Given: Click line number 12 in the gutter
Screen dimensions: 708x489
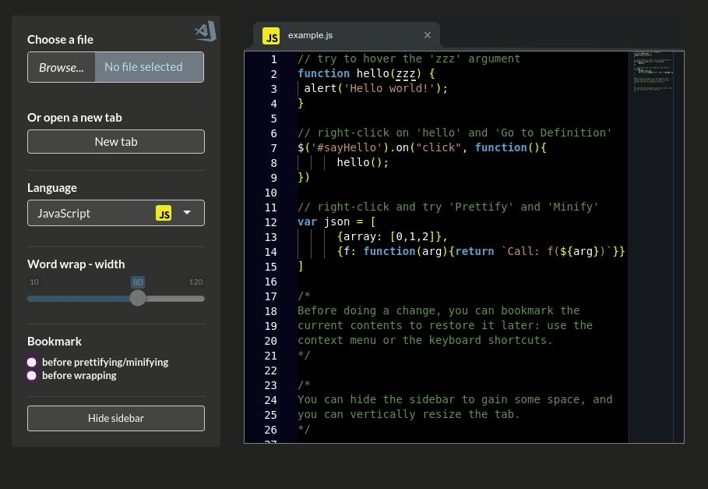Looking at the screenshot, I should [270, 221].
